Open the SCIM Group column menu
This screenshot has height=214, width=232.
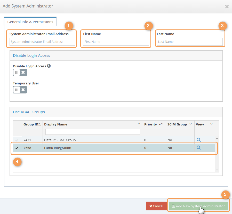click(191, 124)
